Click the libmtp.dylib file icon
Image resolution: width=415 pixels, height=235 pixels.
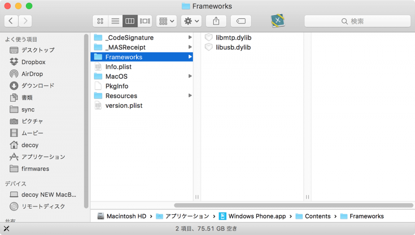(209, 37)
